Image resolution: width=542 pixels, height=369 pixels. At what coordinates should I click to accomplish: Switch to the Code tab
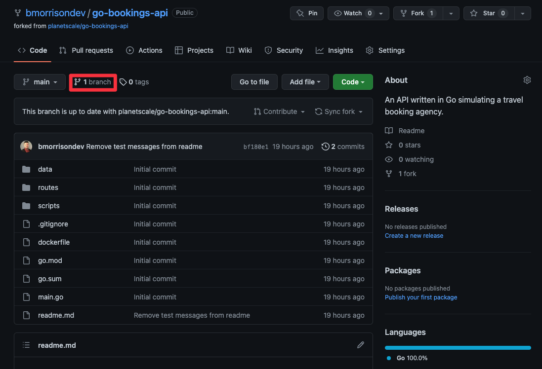pyautogui.click(x=33, y=50)
